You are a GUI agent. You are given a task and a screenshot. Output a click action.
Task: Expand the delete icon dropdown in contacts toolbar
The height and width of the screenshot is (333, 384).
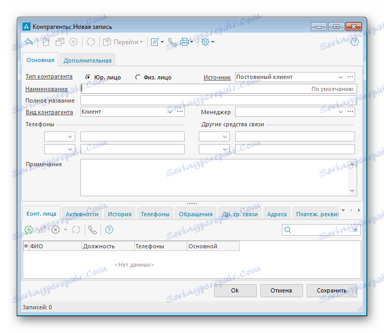65,230
